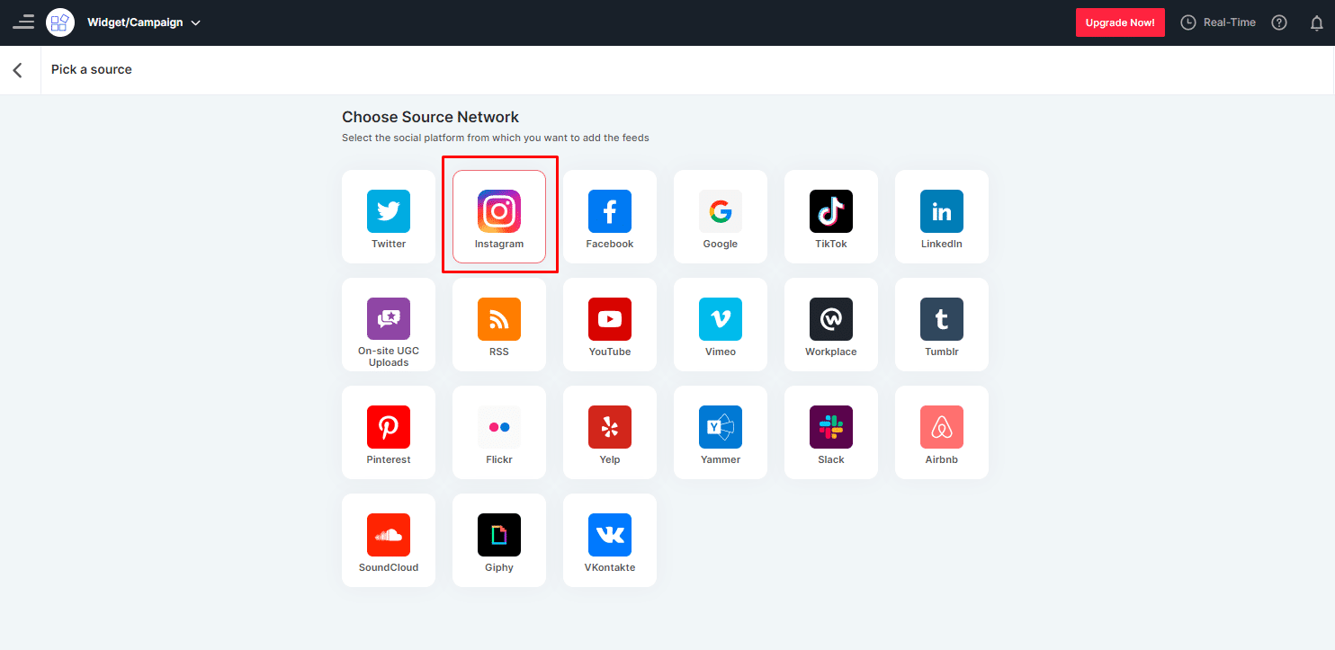
Task: Select the TikTok source icon
Action: point(831,216)
